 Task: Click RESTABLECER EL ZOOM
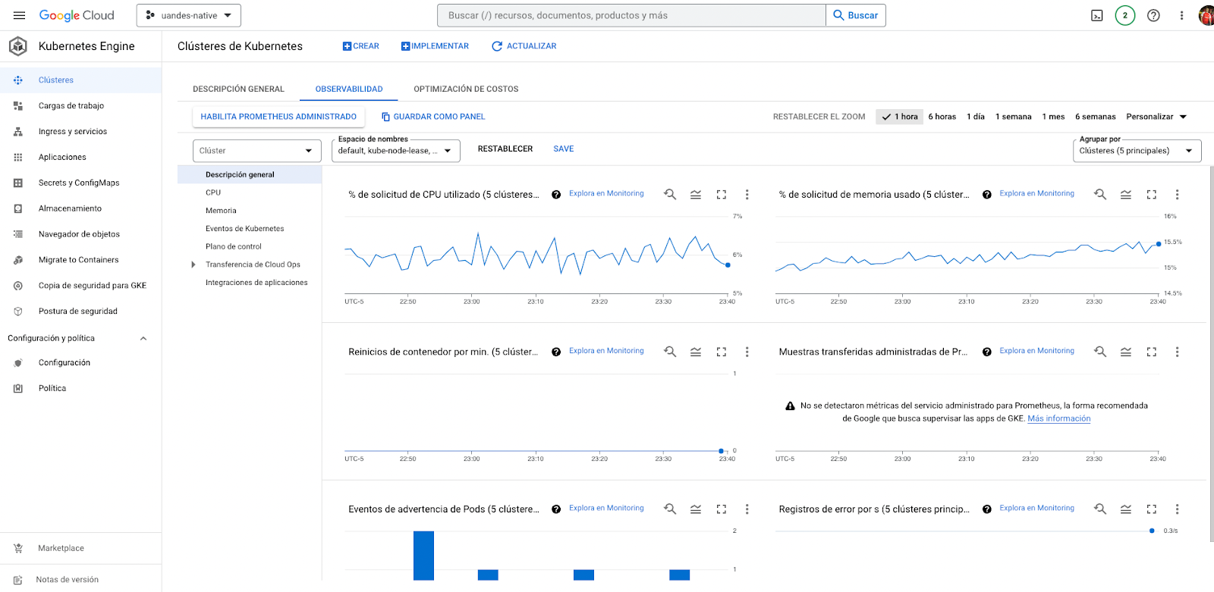(x=819, y=117)
